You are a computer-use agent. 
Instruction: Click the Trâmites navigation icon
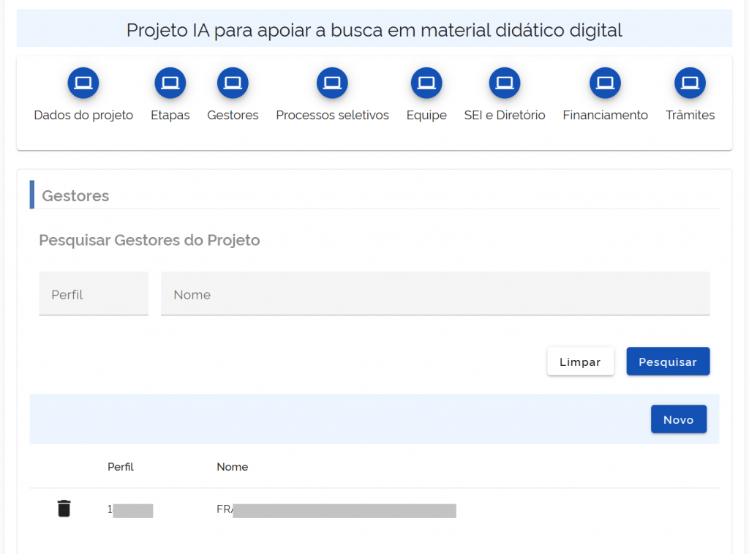click(x=690, y=83)
